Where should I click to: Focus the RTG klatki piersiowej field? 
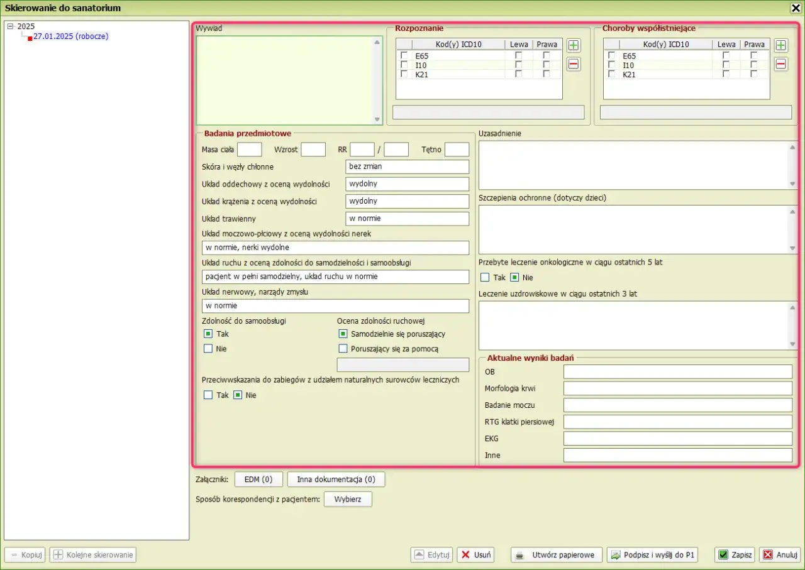point(678,422)
